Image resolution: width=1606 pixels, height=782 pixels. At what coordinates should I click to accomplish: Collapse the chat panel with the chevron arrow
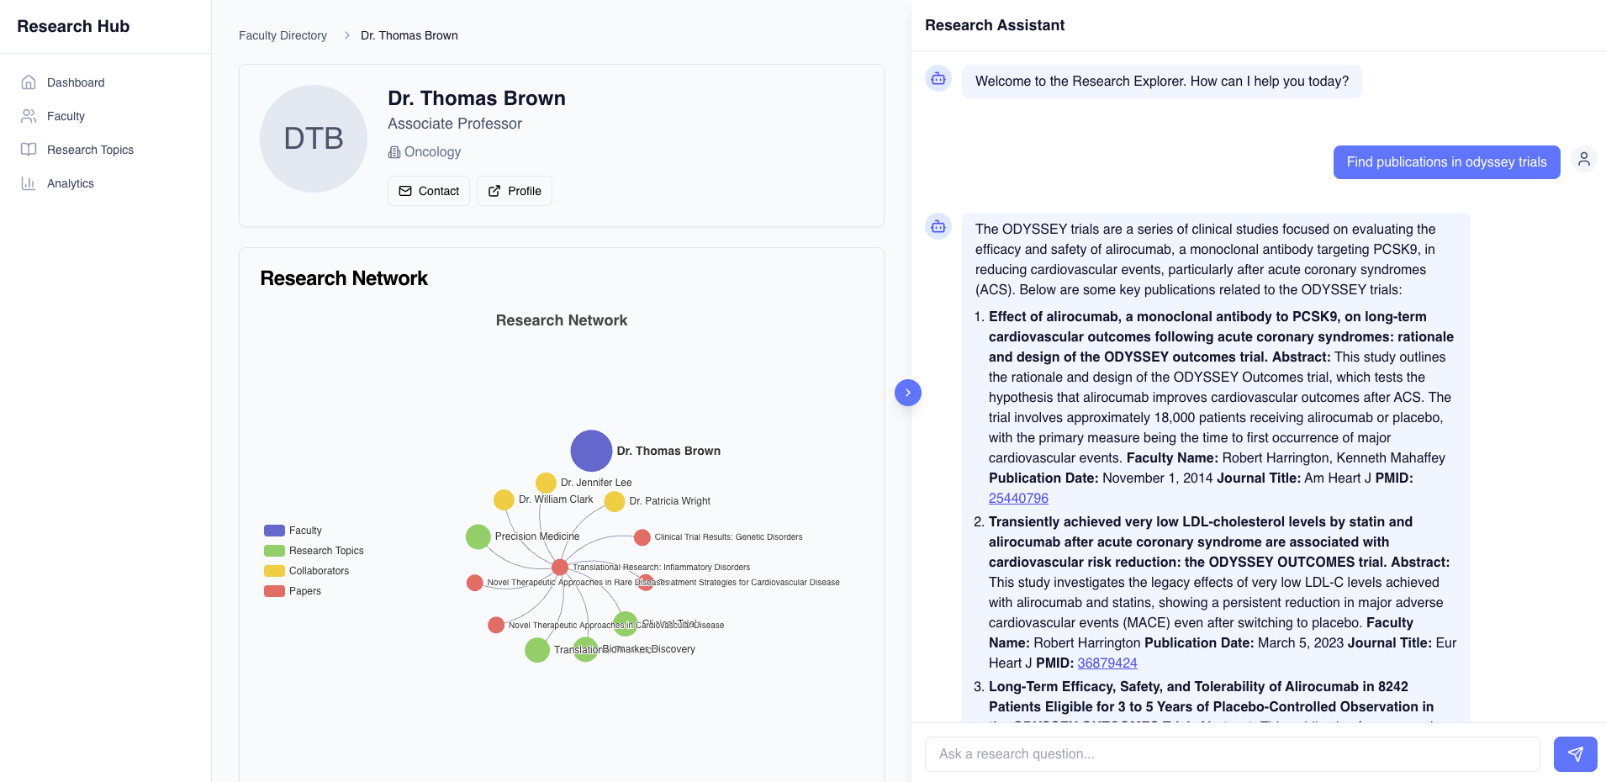907,393
